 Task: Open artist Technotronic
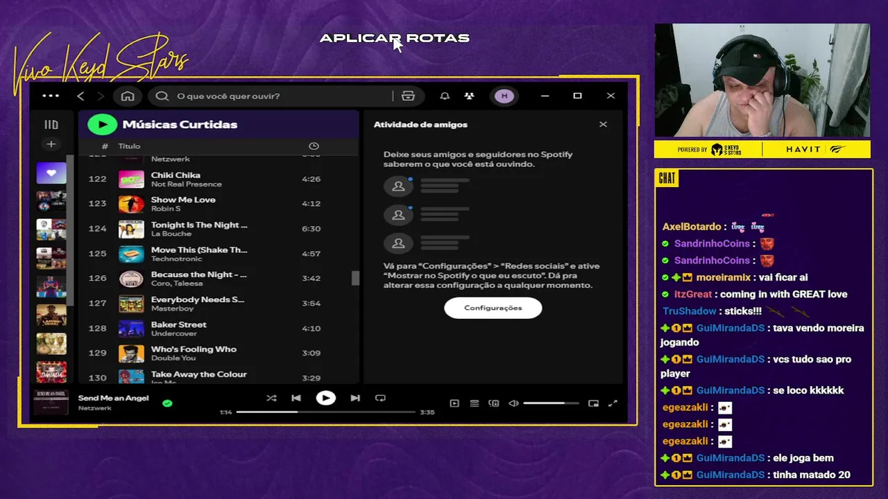pyautogui.click(x=176, y=259)
